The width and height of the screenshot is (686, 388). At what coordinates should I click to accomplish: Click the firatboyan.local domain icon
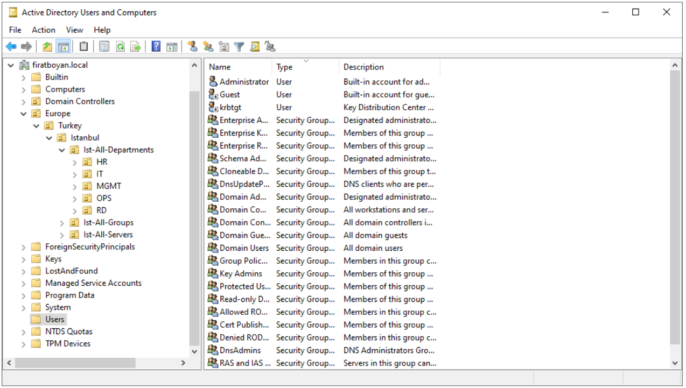click(25, 65)
